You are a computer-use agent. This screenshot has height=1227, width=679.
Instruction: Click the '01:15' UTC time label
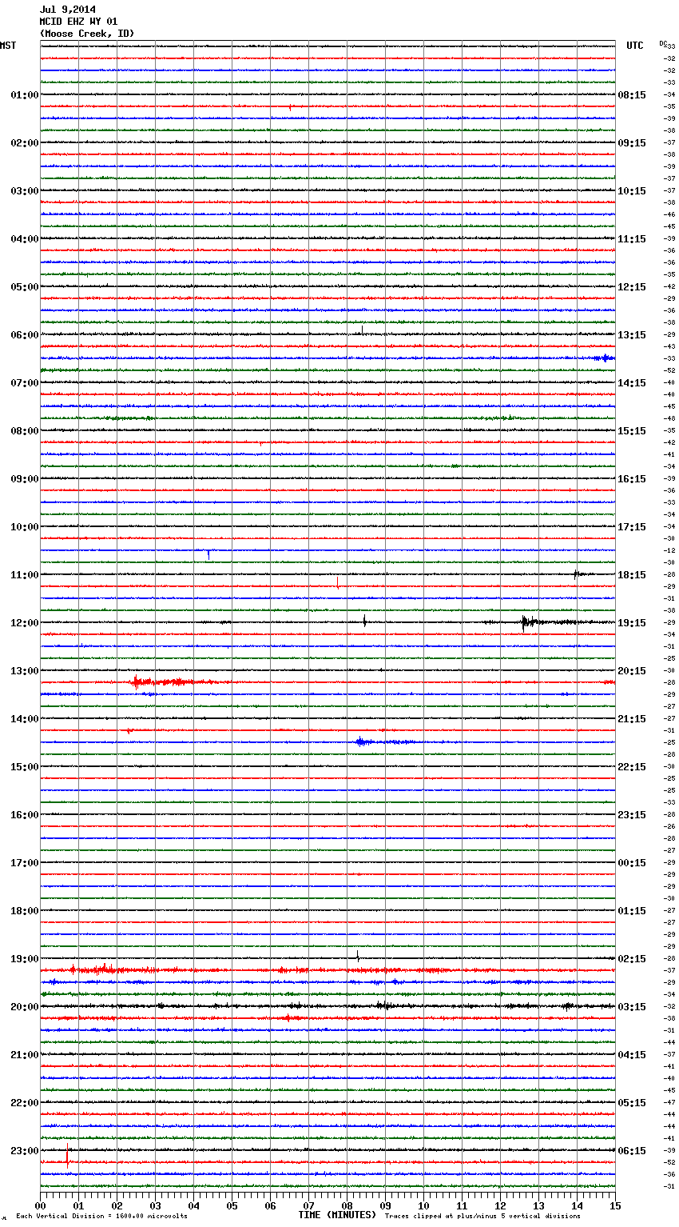(x=632, y=911)
